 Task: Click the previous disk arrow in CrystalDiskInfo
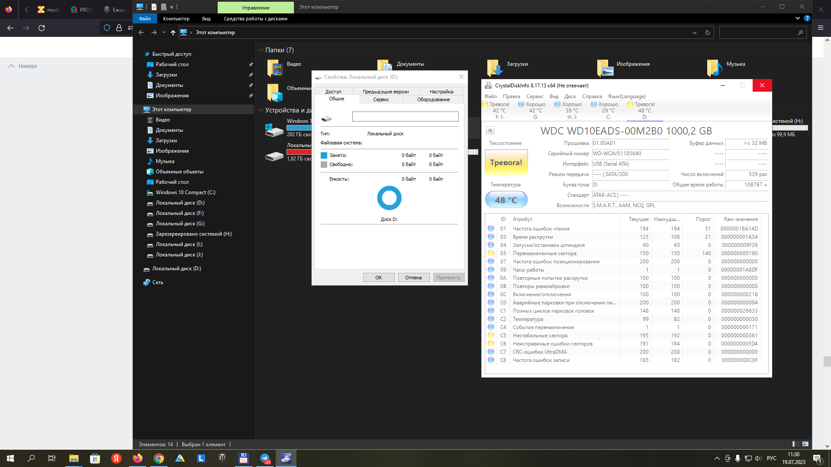coord(490,130)
